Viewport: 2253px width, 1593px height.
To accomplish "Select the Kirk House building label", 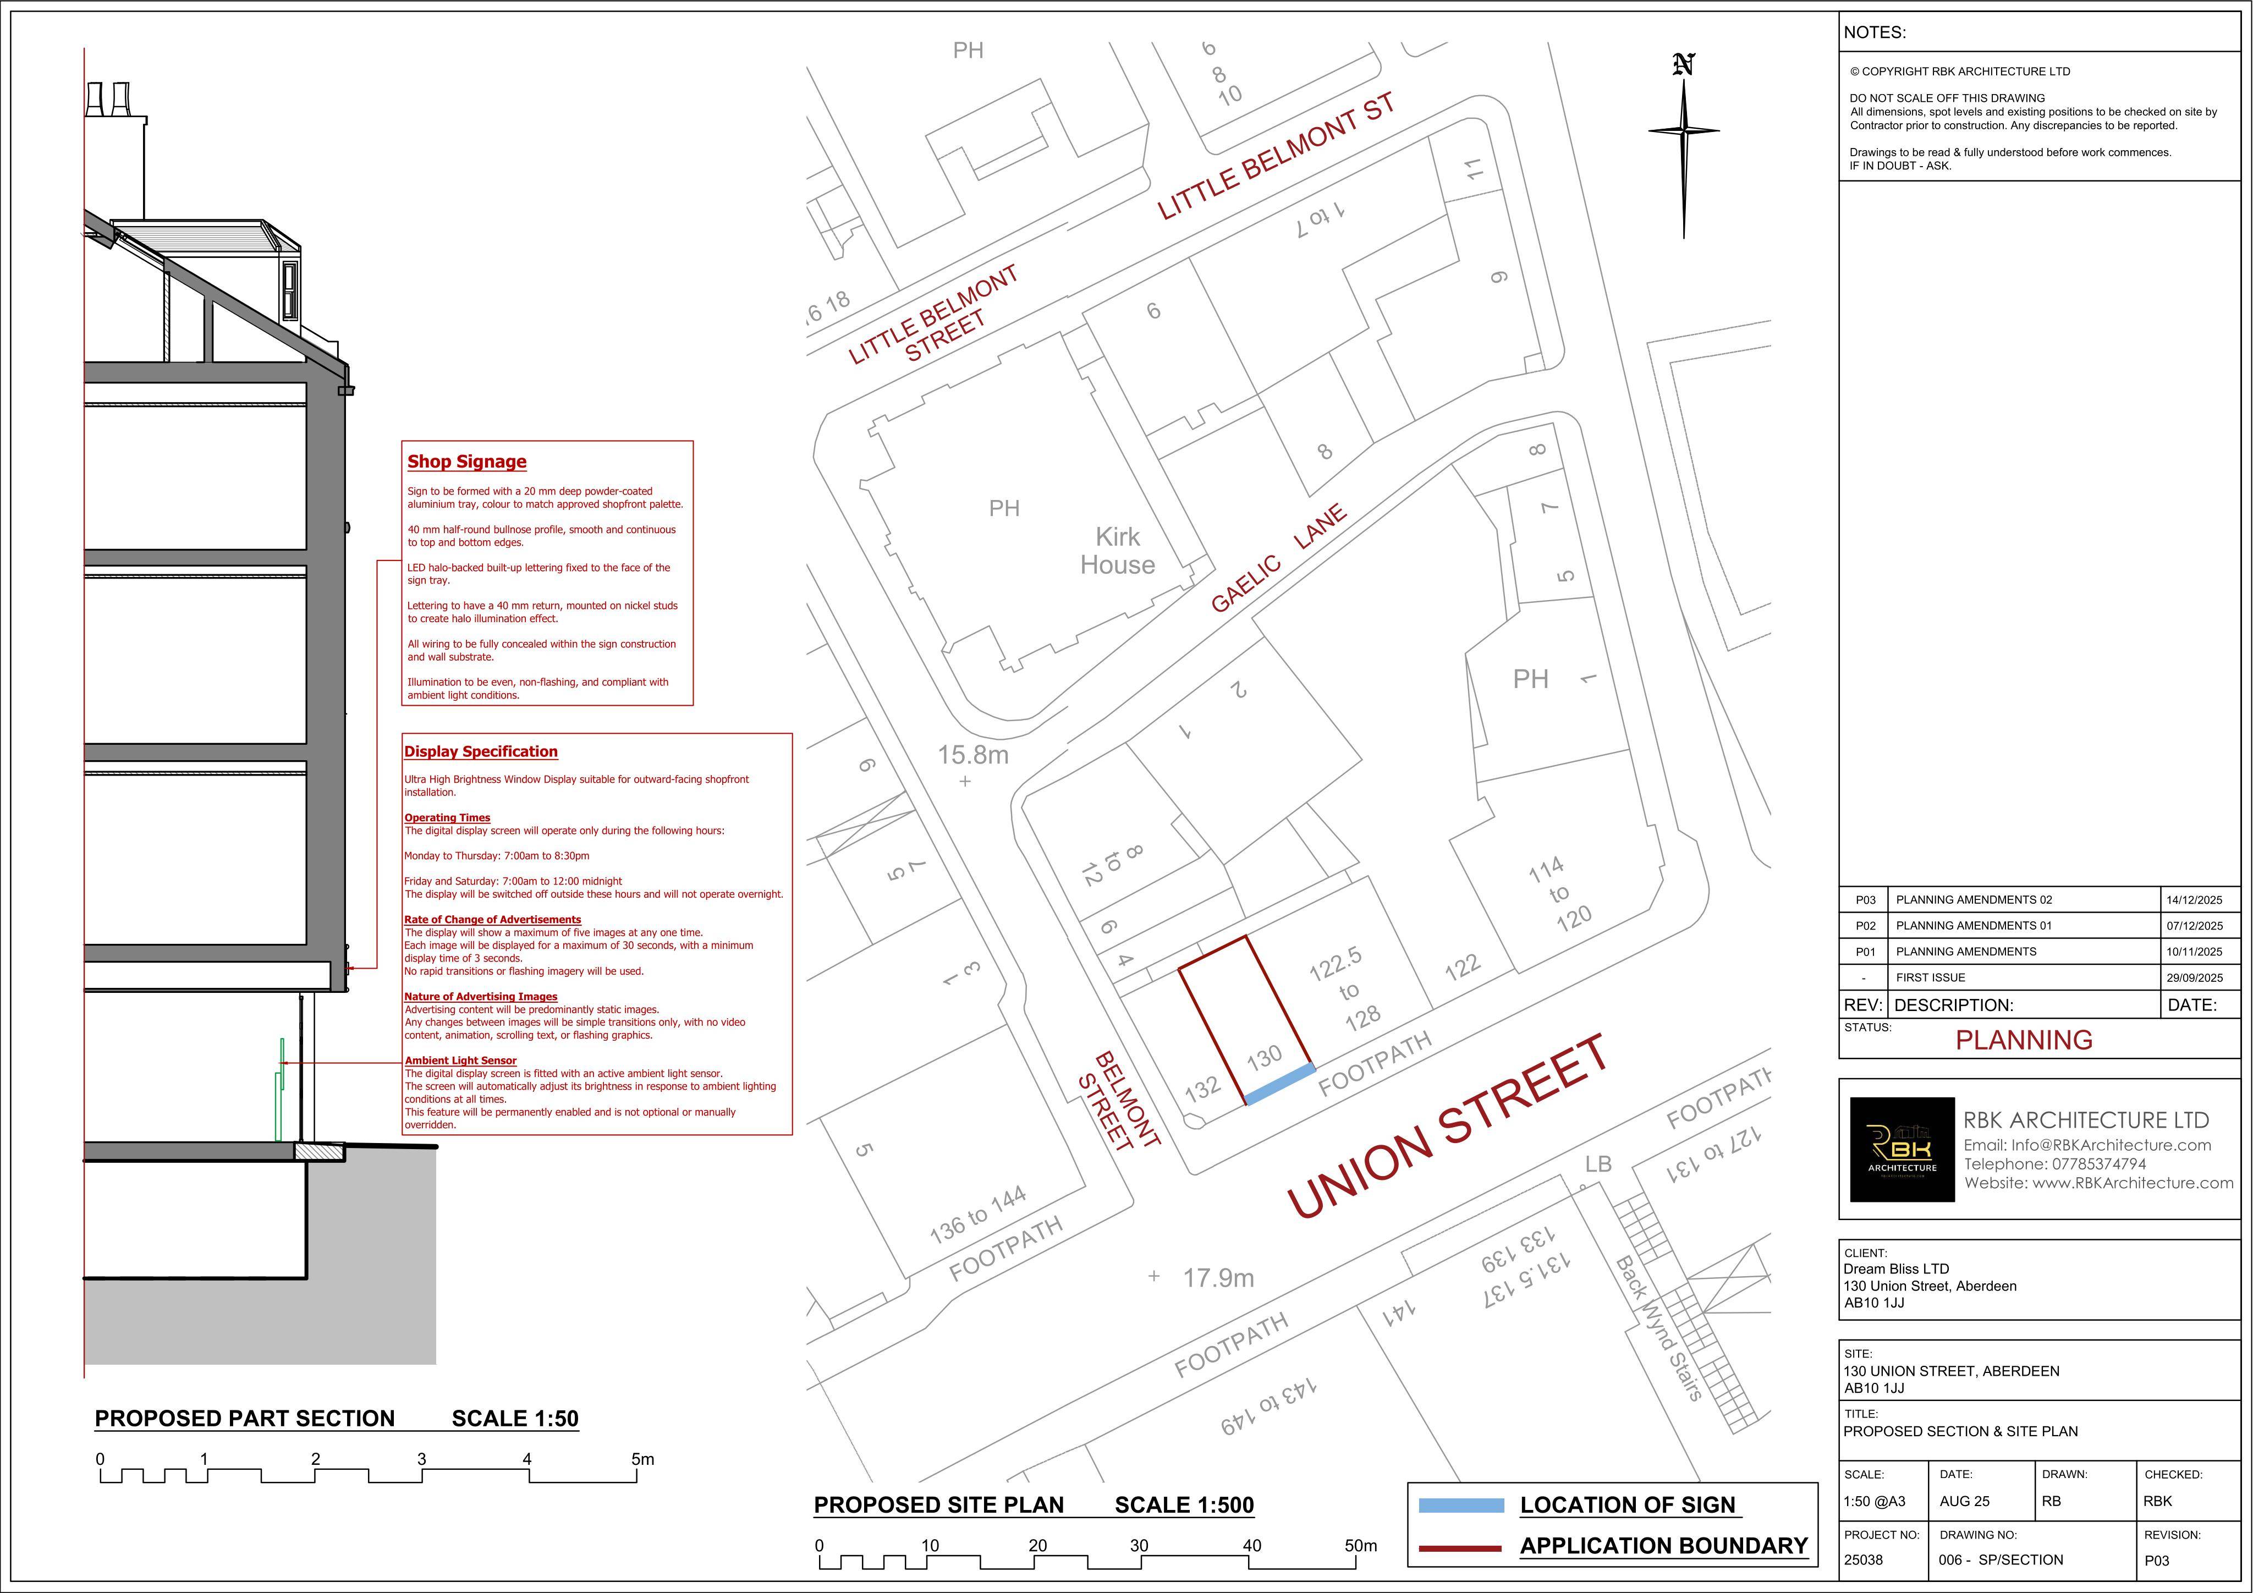I will (1118, 551).
